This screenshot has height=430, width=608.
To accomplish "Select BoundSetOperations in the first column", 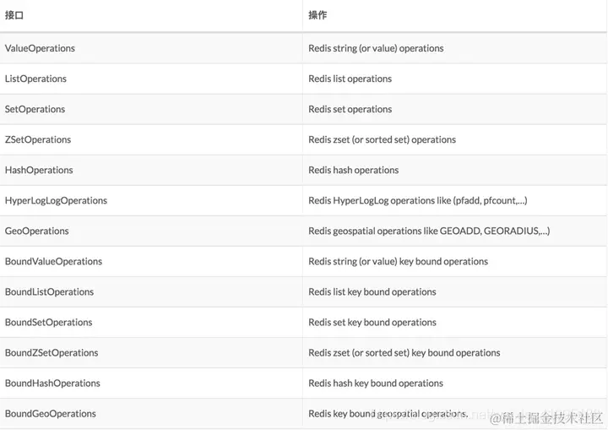I will point(48,323).
